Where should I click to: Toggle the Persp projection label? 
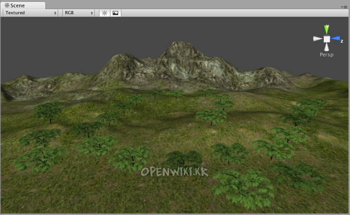(x=327, y=55)
